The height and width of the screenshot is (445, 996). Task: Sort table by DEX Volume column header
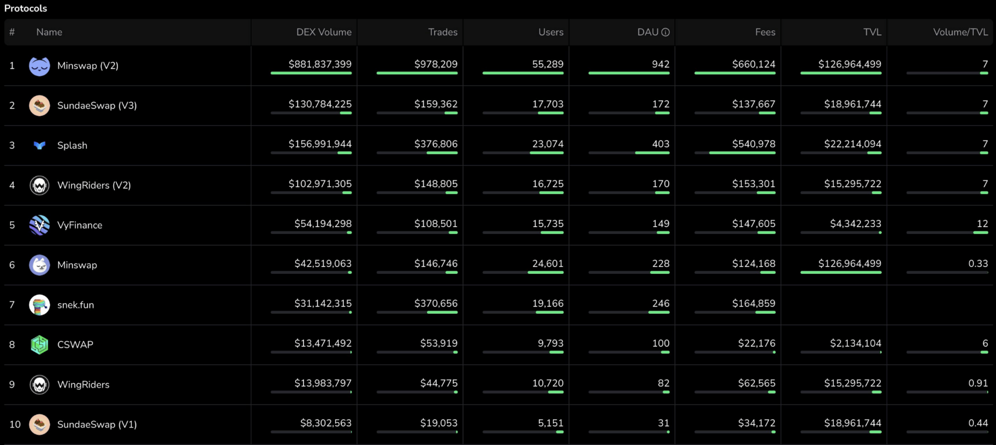point(324,32)
